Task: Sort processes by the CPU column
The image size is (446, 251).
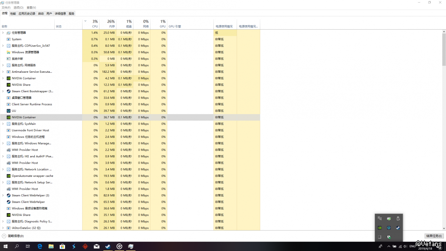Action: tap(91, 24)
